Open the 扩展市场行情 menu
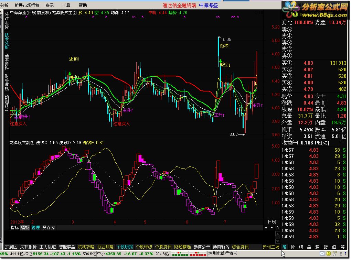Viewport: 351px width, 260px height. pos(27,6)
